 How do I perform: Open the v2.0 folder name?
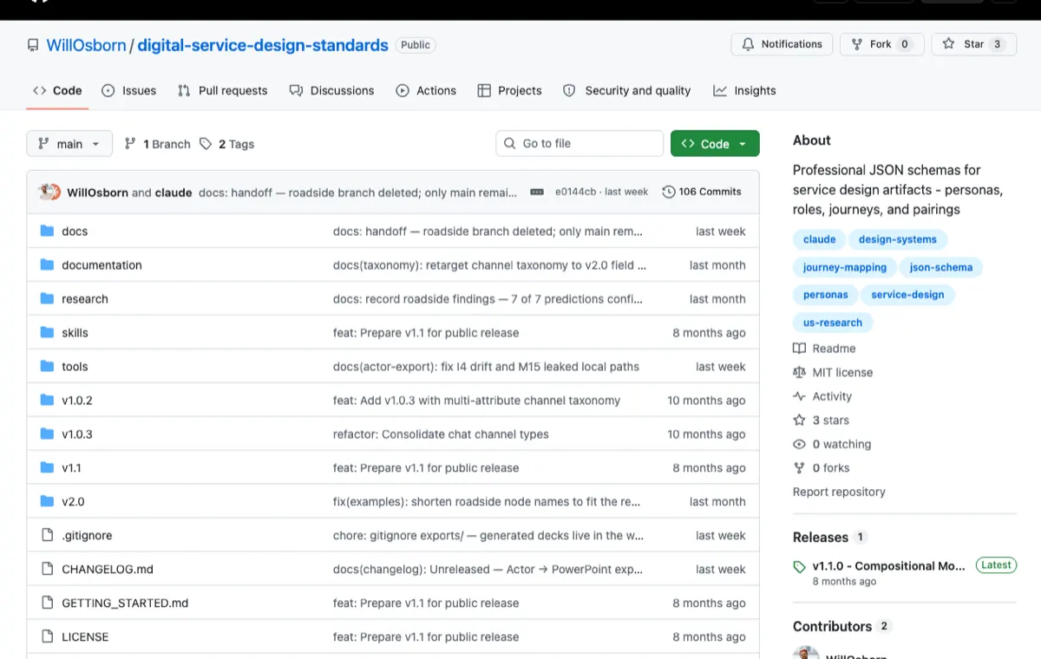[x=73, y=502]
